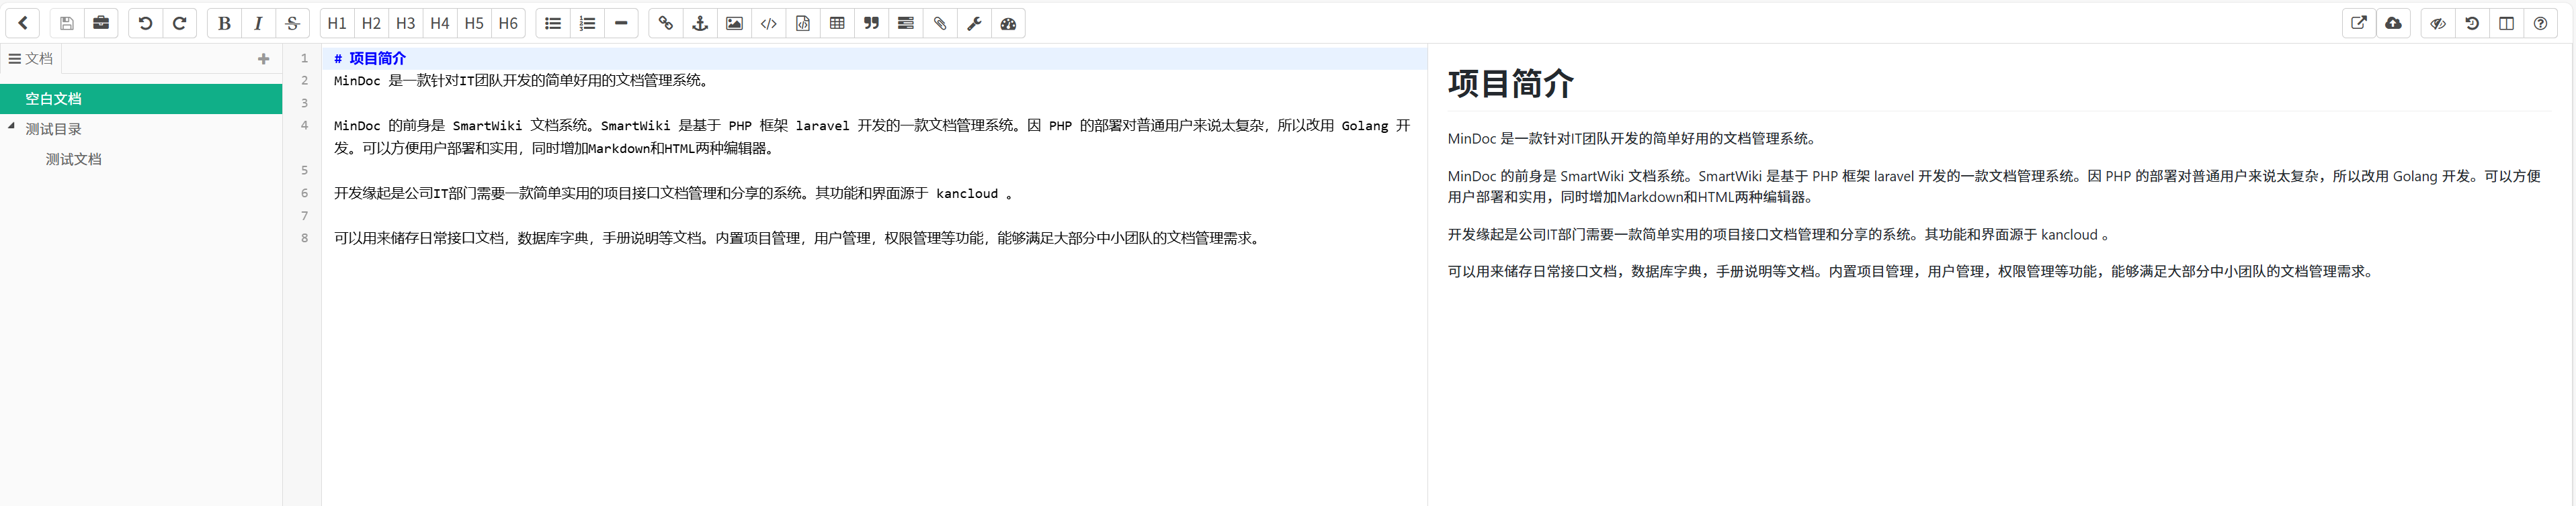Image resolution: width=2576 pixels, height=506 pixels.
Task: Collapse the 测试目录 tree folder arrow
Action: click(x=12, y=127)
